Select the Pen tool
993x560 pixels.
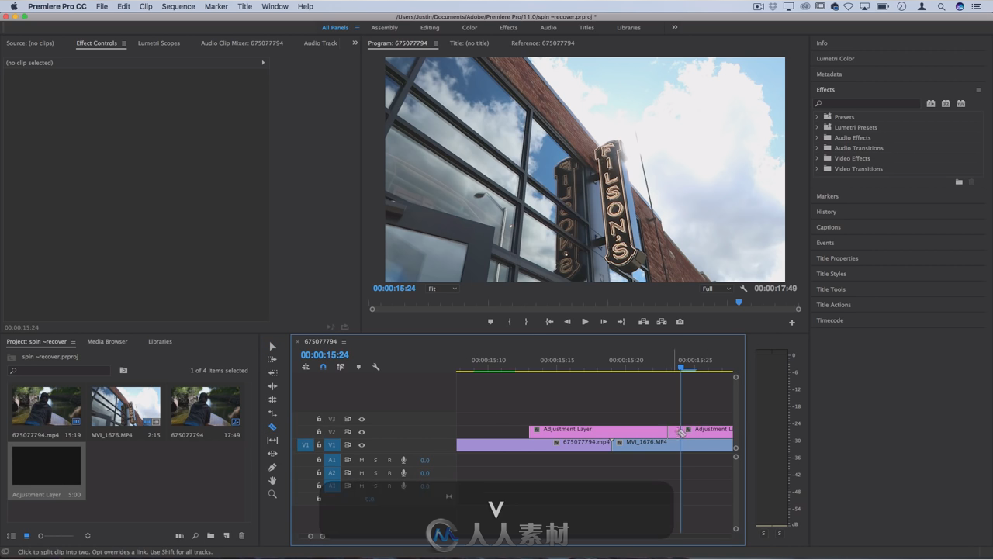pos(272,467)
